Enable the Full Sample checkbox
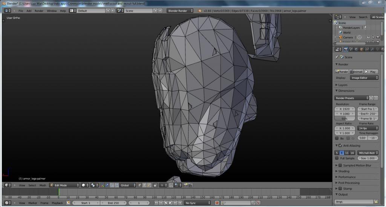The height and width of the screenshot is (207, 386). coord(337,158)
